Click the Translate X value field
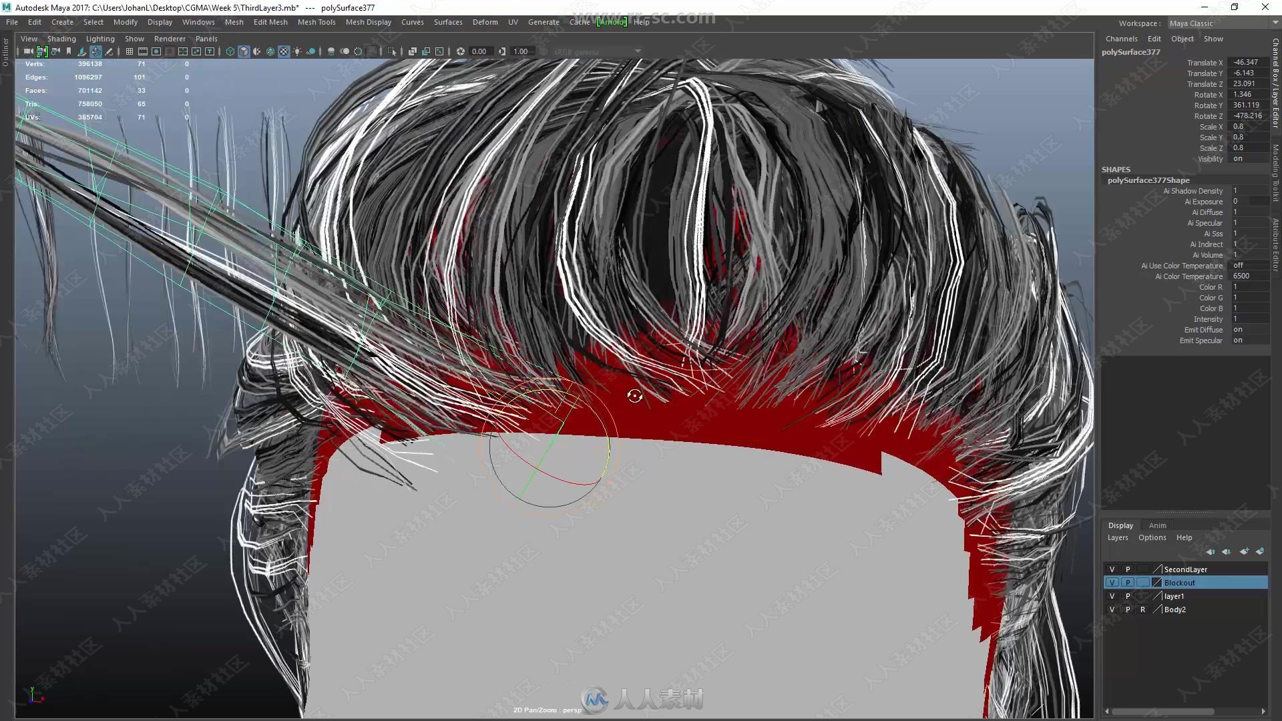 1247,63
